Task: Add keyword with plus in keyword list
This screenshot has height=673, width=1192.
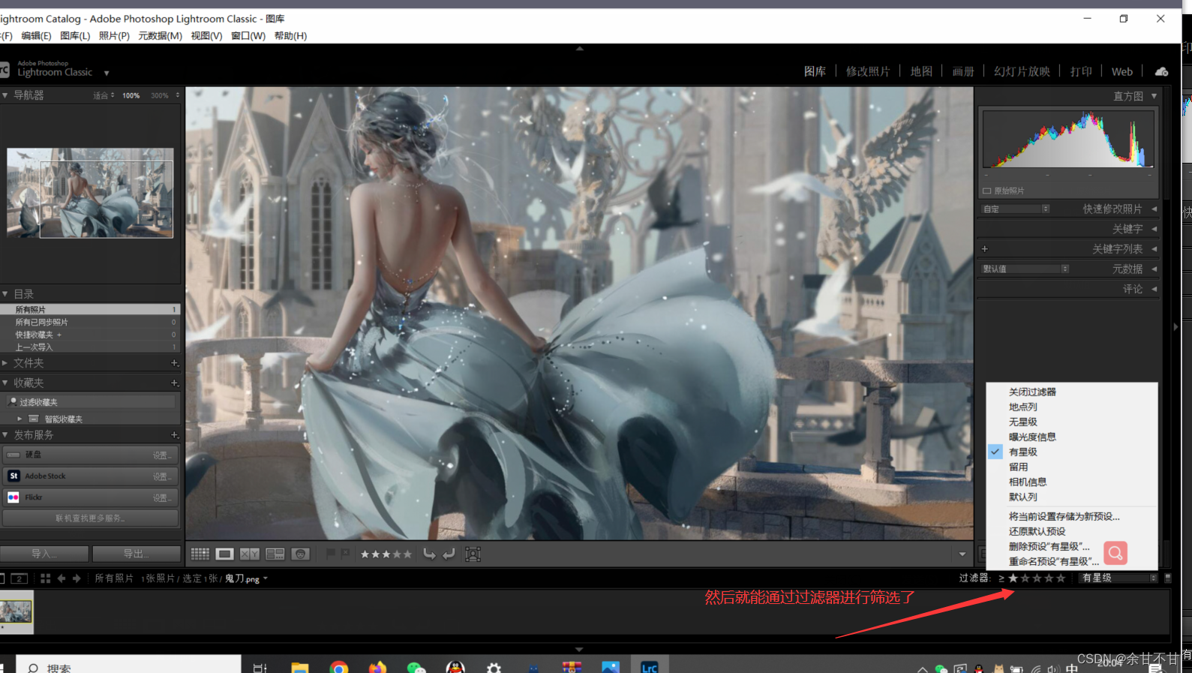Action: (x=984, y=249)
